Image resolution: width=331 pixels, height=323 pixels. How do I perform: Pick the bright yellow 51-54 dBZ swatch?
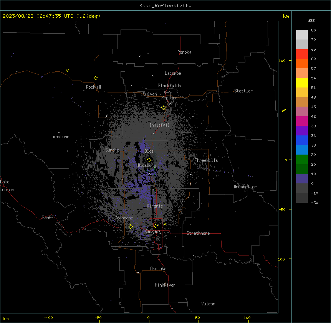(302, 83)
